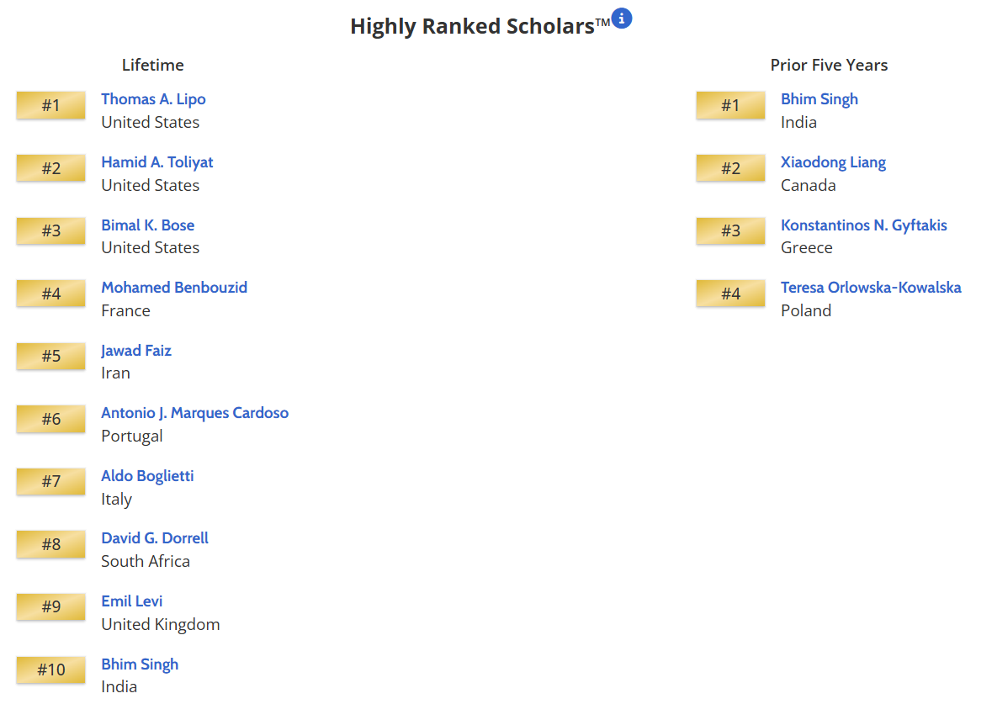992x704 pixels.
Task: Open Thomas A. Lipo's scholar profile
Action: 153,99
